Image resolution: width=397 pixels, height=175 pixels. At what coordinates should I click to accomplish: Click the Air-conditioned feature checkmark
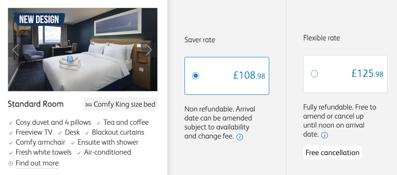[79, 153]
